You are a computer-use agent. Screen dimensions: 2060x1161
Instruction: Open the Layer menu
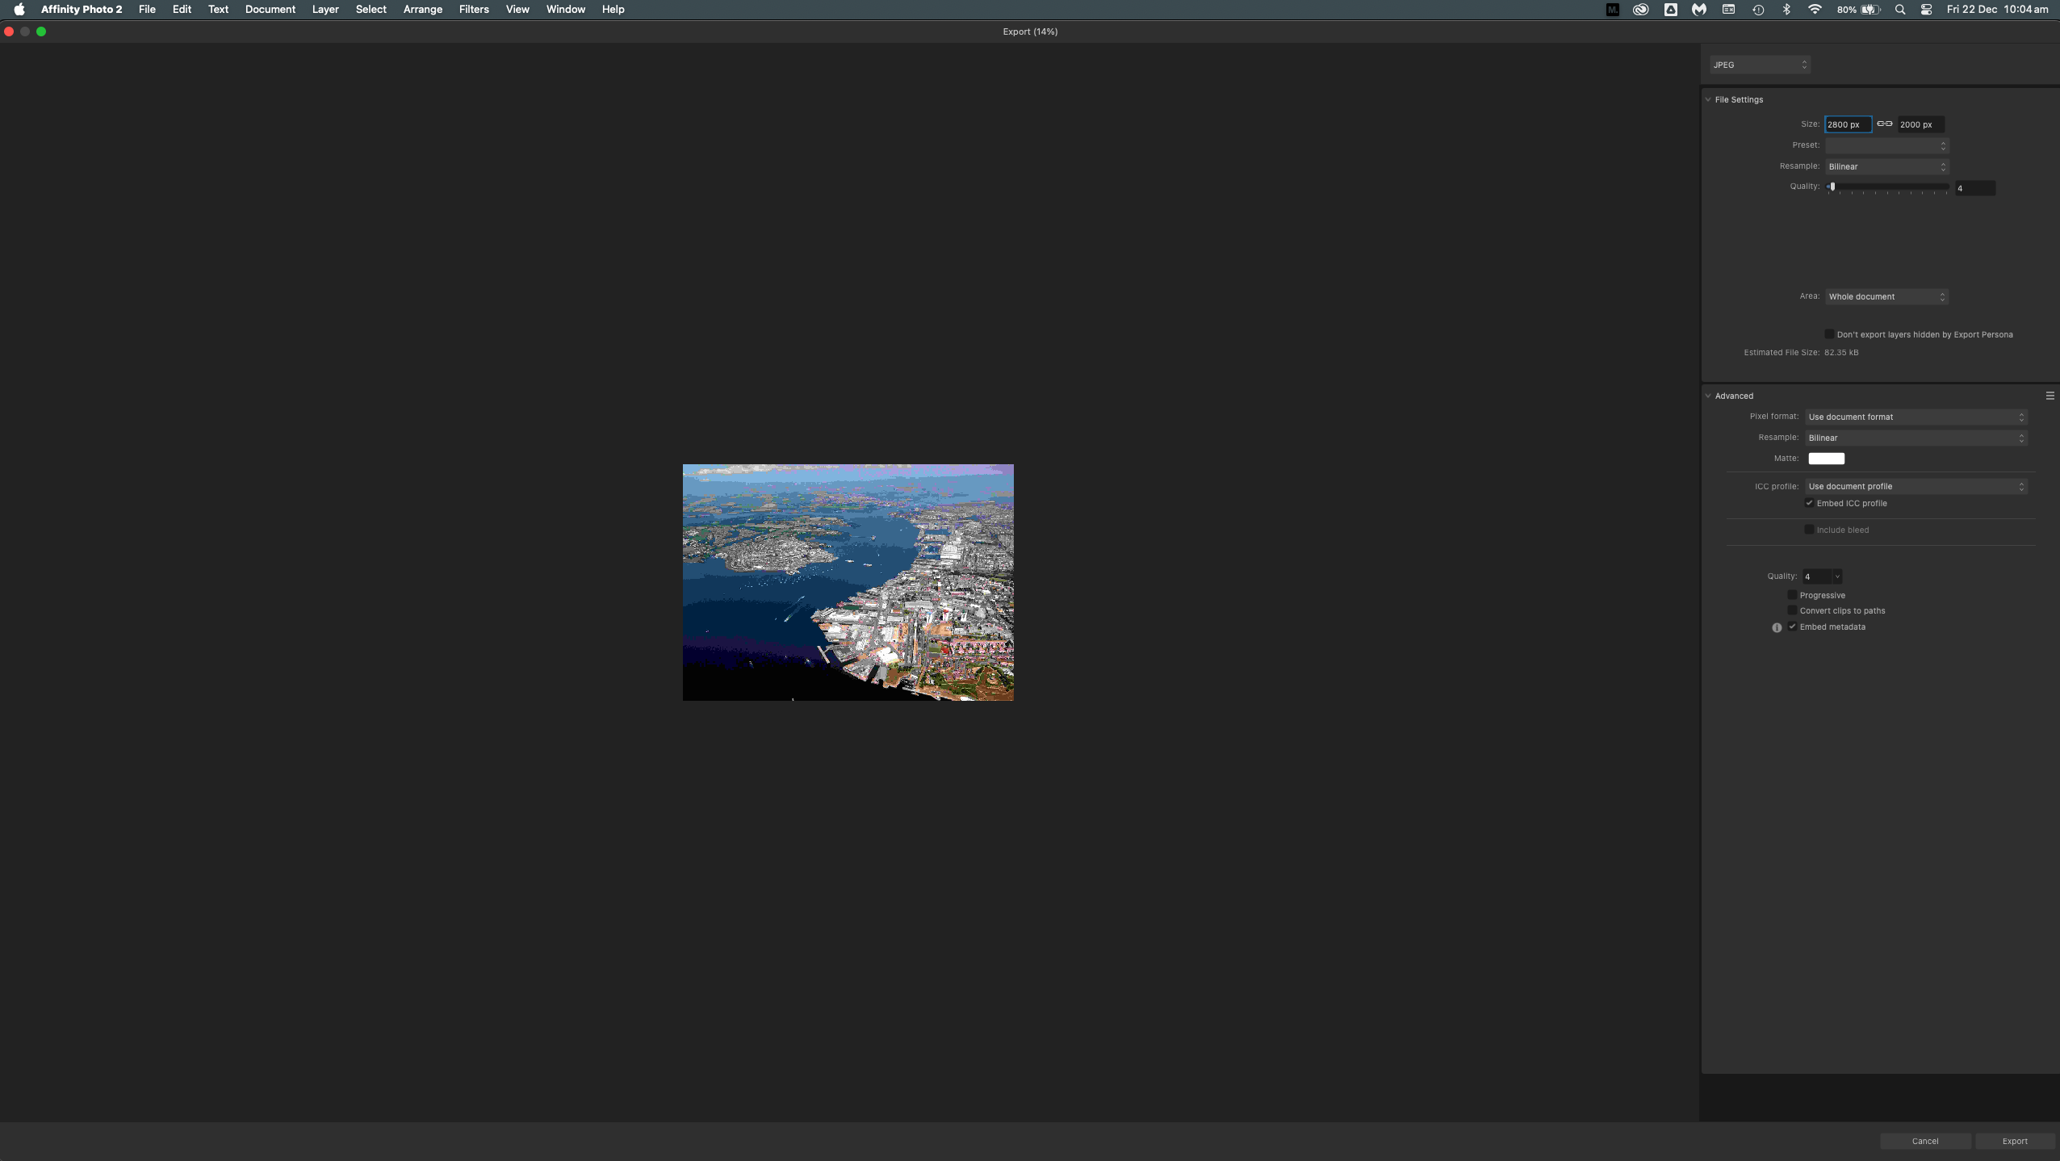[325, 10]
